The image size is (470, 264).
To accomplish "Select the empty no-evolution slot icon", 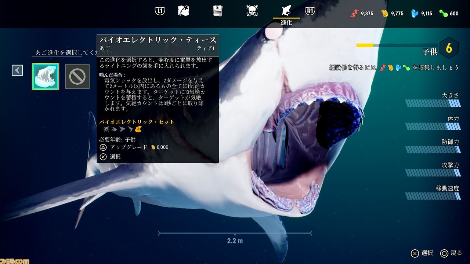I will tap(77, 76).
